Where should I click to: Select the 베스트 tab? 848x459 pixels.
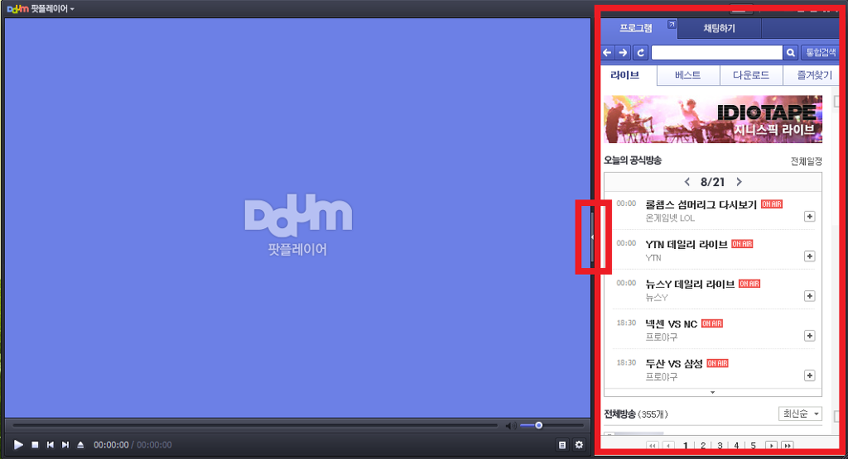(x=688, y=75)
